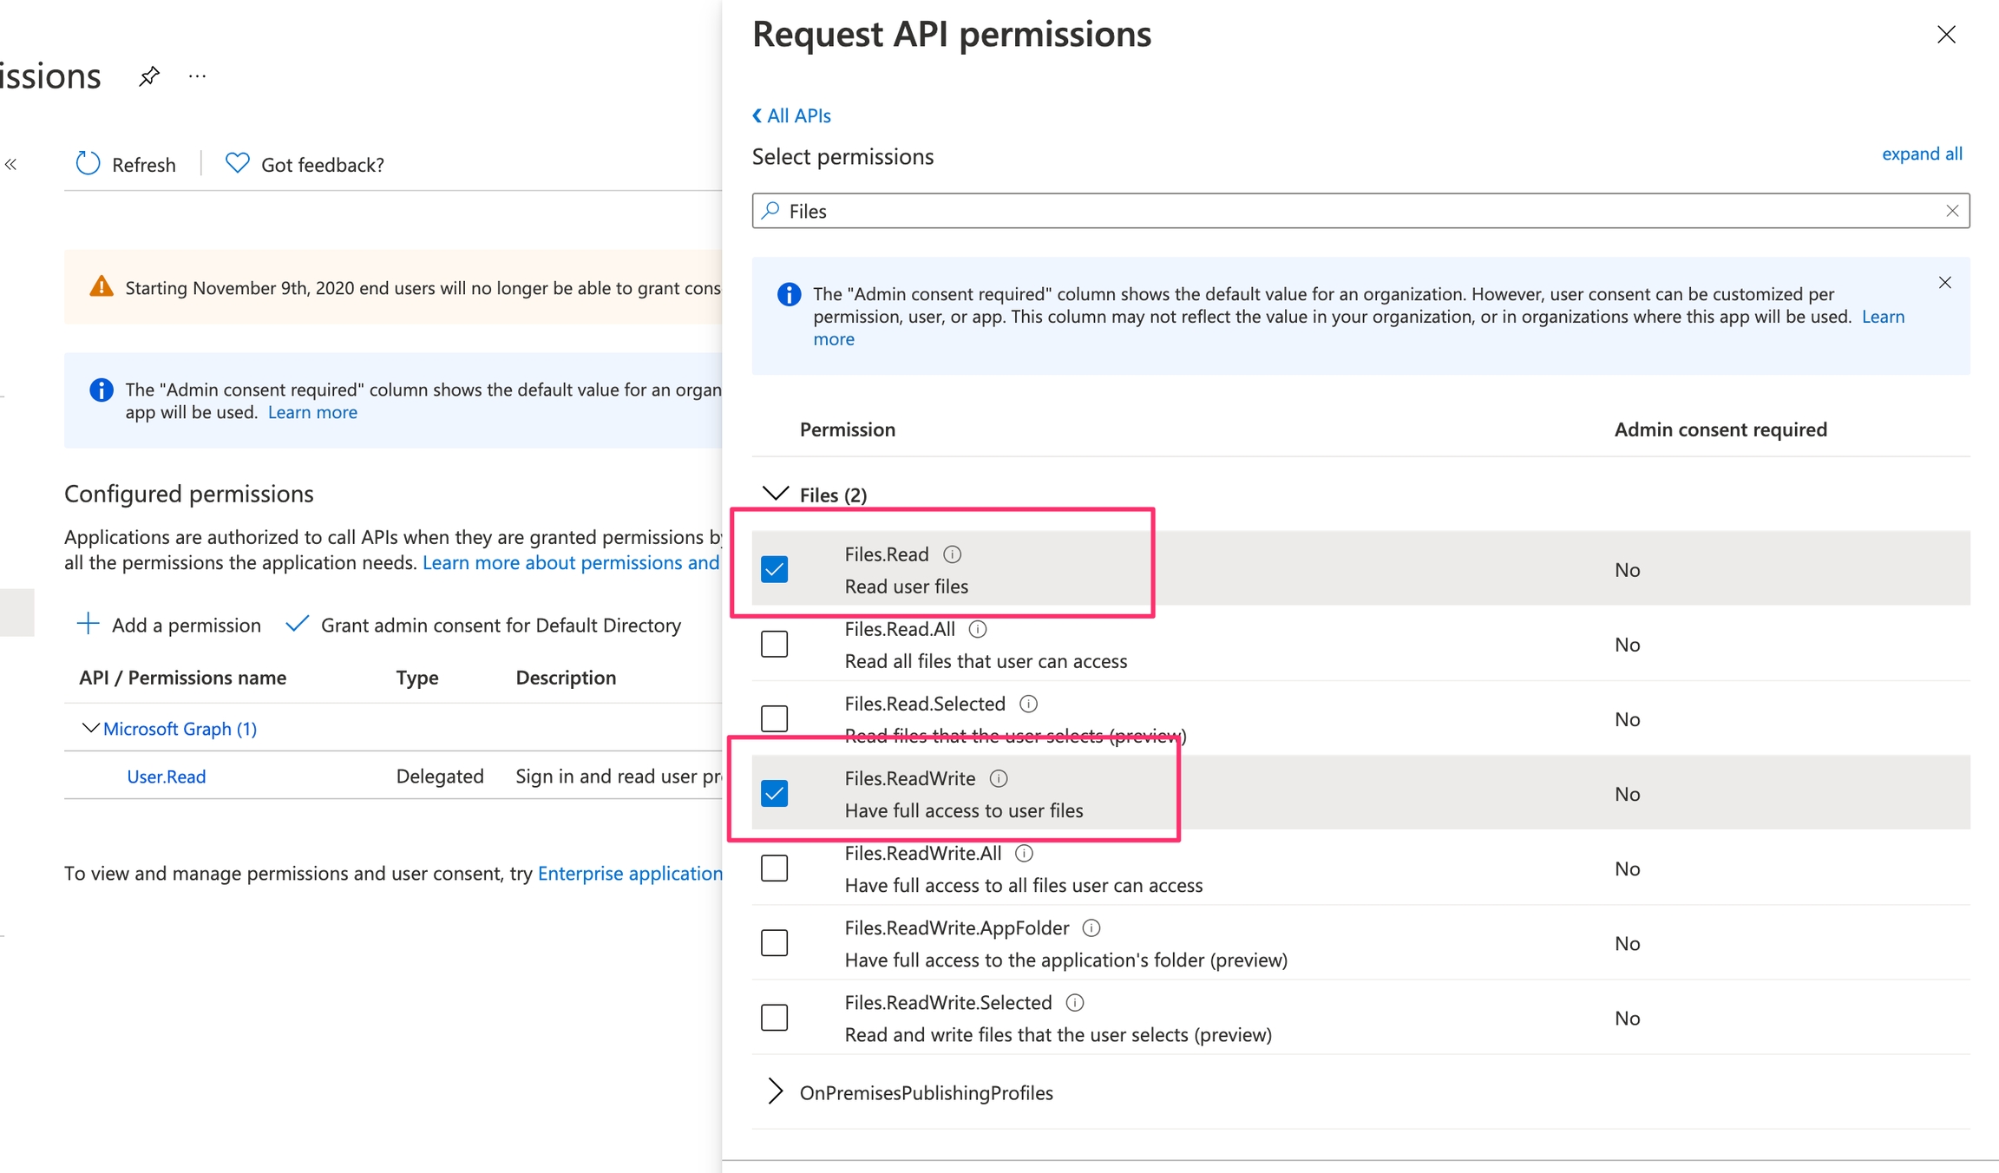Uncheck the Files.Read permission checkbox
This screenshot has width=1999, height=1173.
(774, 569)
